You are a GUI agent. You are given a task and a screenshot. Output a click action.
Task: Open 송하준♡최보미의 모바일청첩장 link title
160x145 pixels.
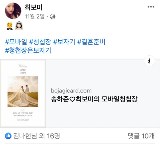click(94, 99)
